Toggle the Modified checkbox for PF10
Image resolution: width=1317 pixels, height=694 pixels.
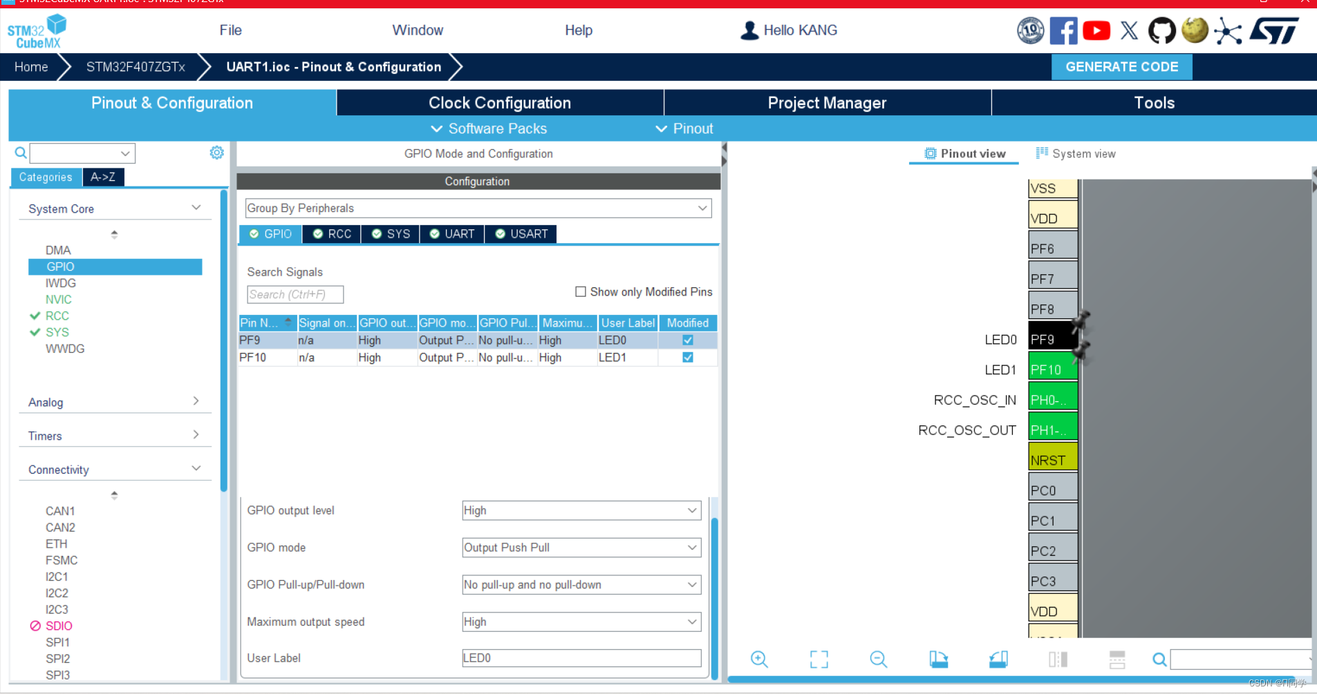(688, 358)
